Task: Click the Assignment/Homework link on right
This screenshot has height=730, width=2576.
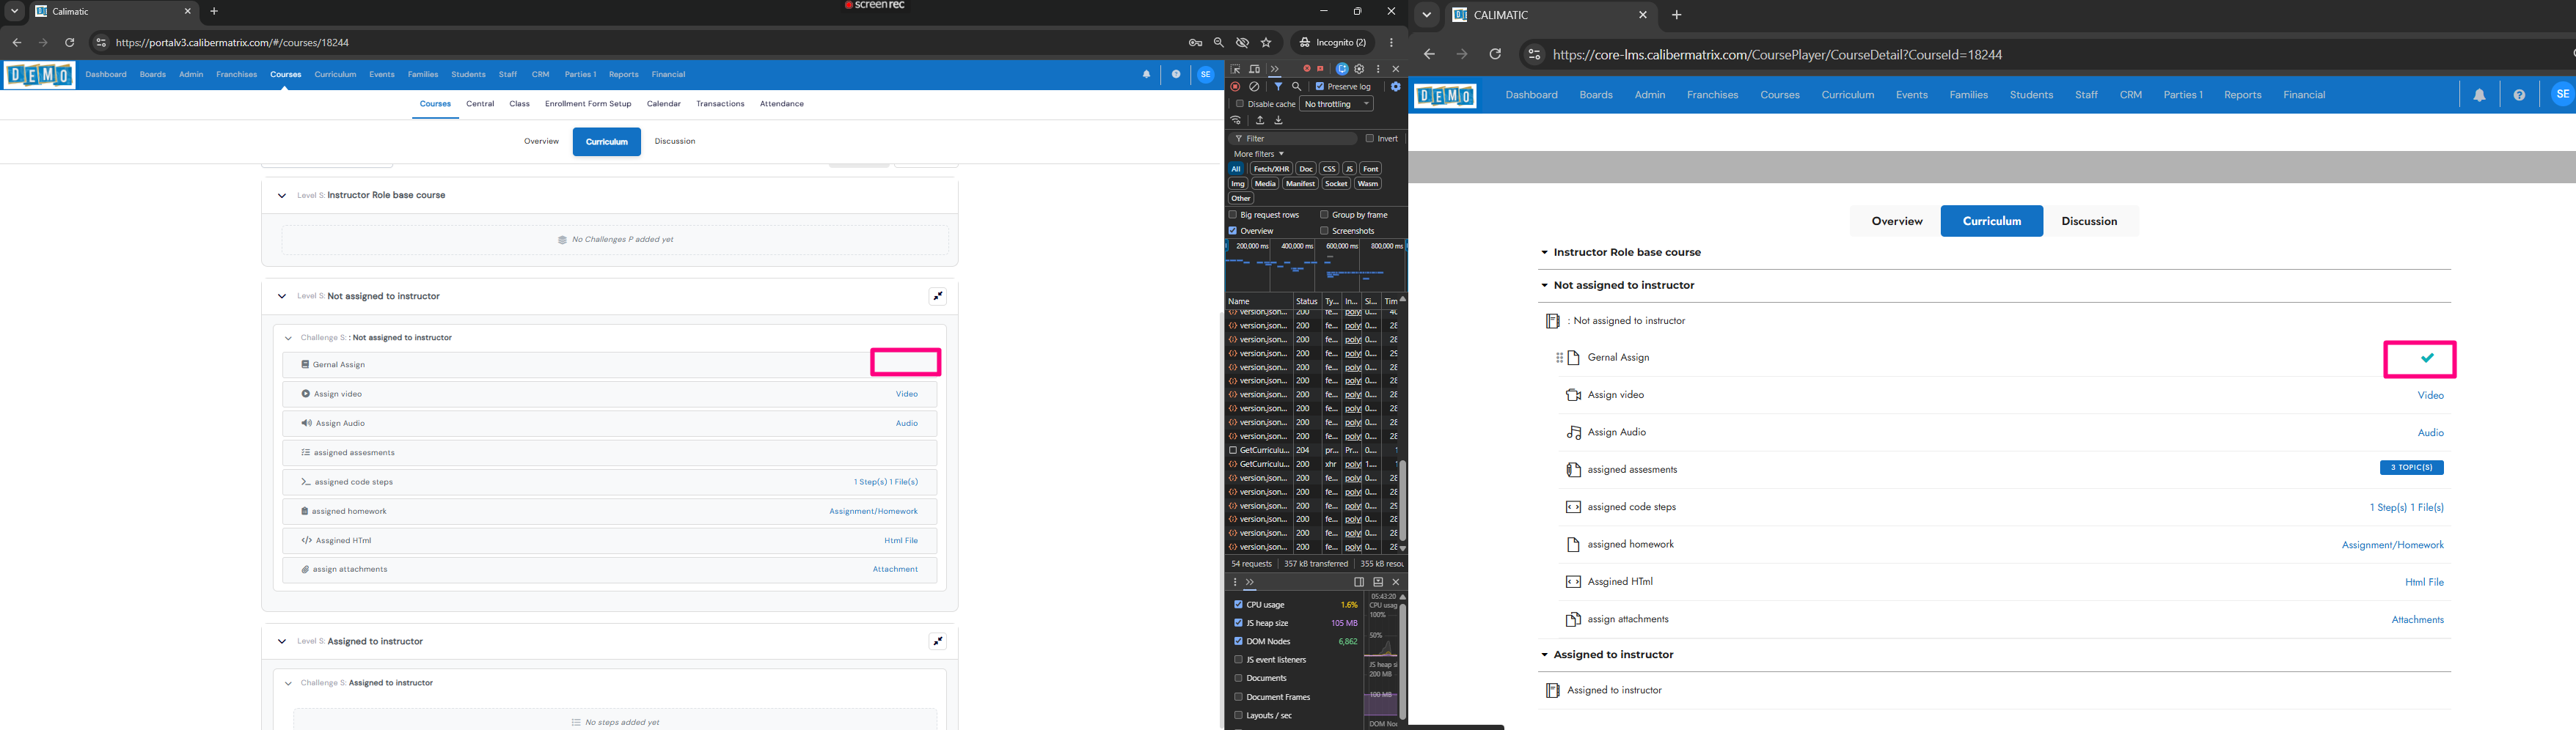Action: tap(2392, 545)
